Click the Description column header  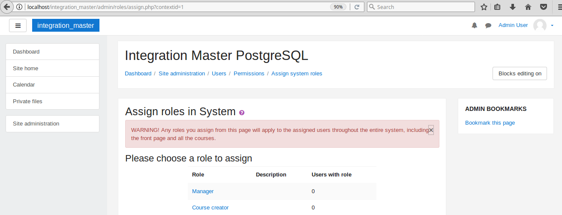click(271, 175)
